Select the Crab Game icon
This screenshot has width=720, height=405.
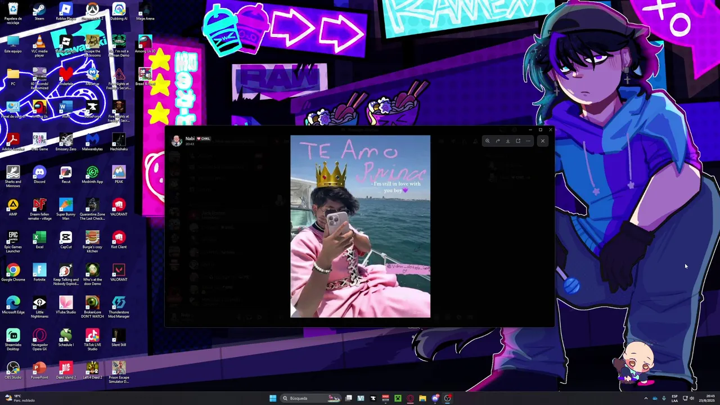pos(39,142)
